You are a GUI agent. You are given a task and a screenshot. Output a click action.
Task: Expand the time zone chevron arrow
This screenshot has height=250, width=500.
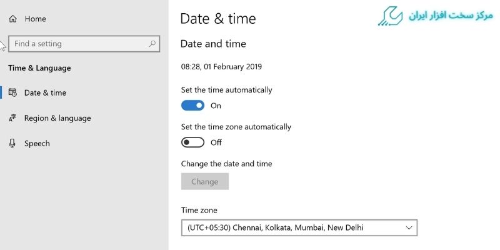click(x=409, y=227)
